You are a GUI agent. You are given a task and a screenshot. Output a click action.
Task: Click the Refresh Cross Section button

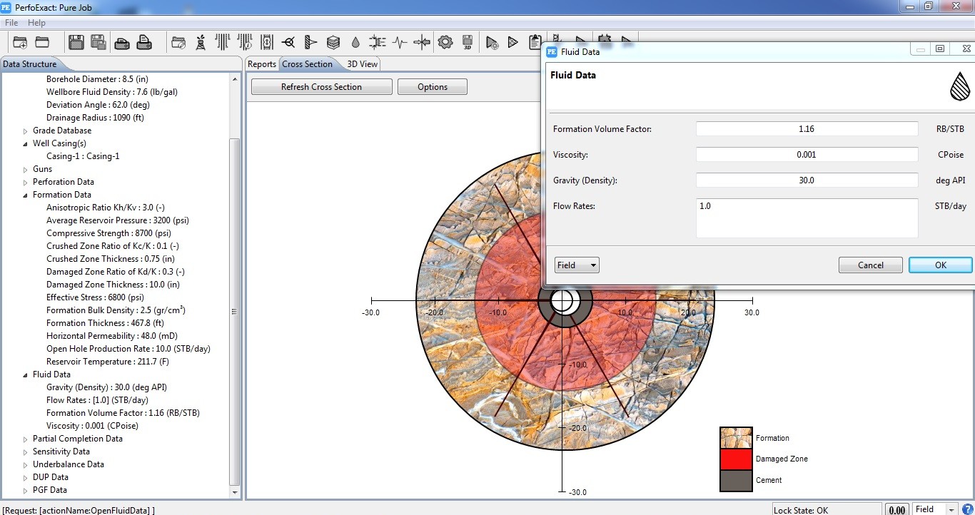321,87
